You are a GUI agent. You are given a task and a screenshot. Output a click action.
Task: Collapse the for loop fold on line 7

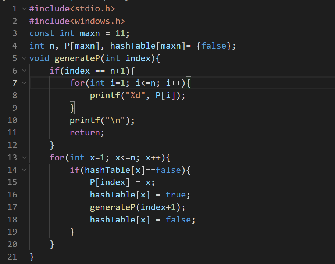[x=24, y=83]
